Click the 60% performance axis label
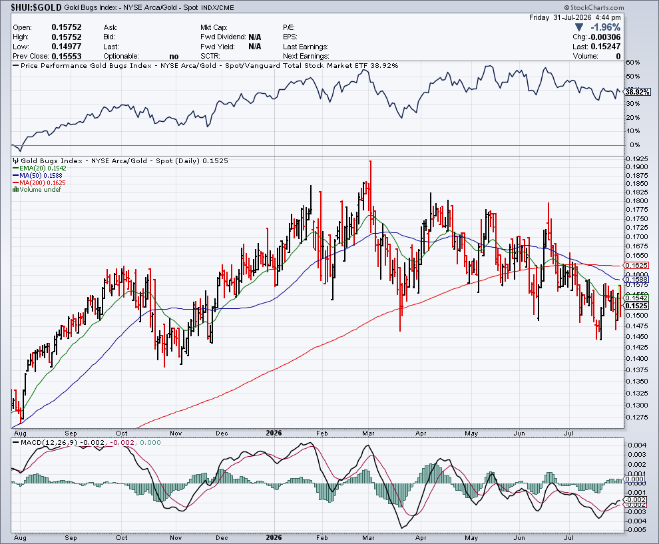This screenshot has height=544, width=659. coord(633,62)
